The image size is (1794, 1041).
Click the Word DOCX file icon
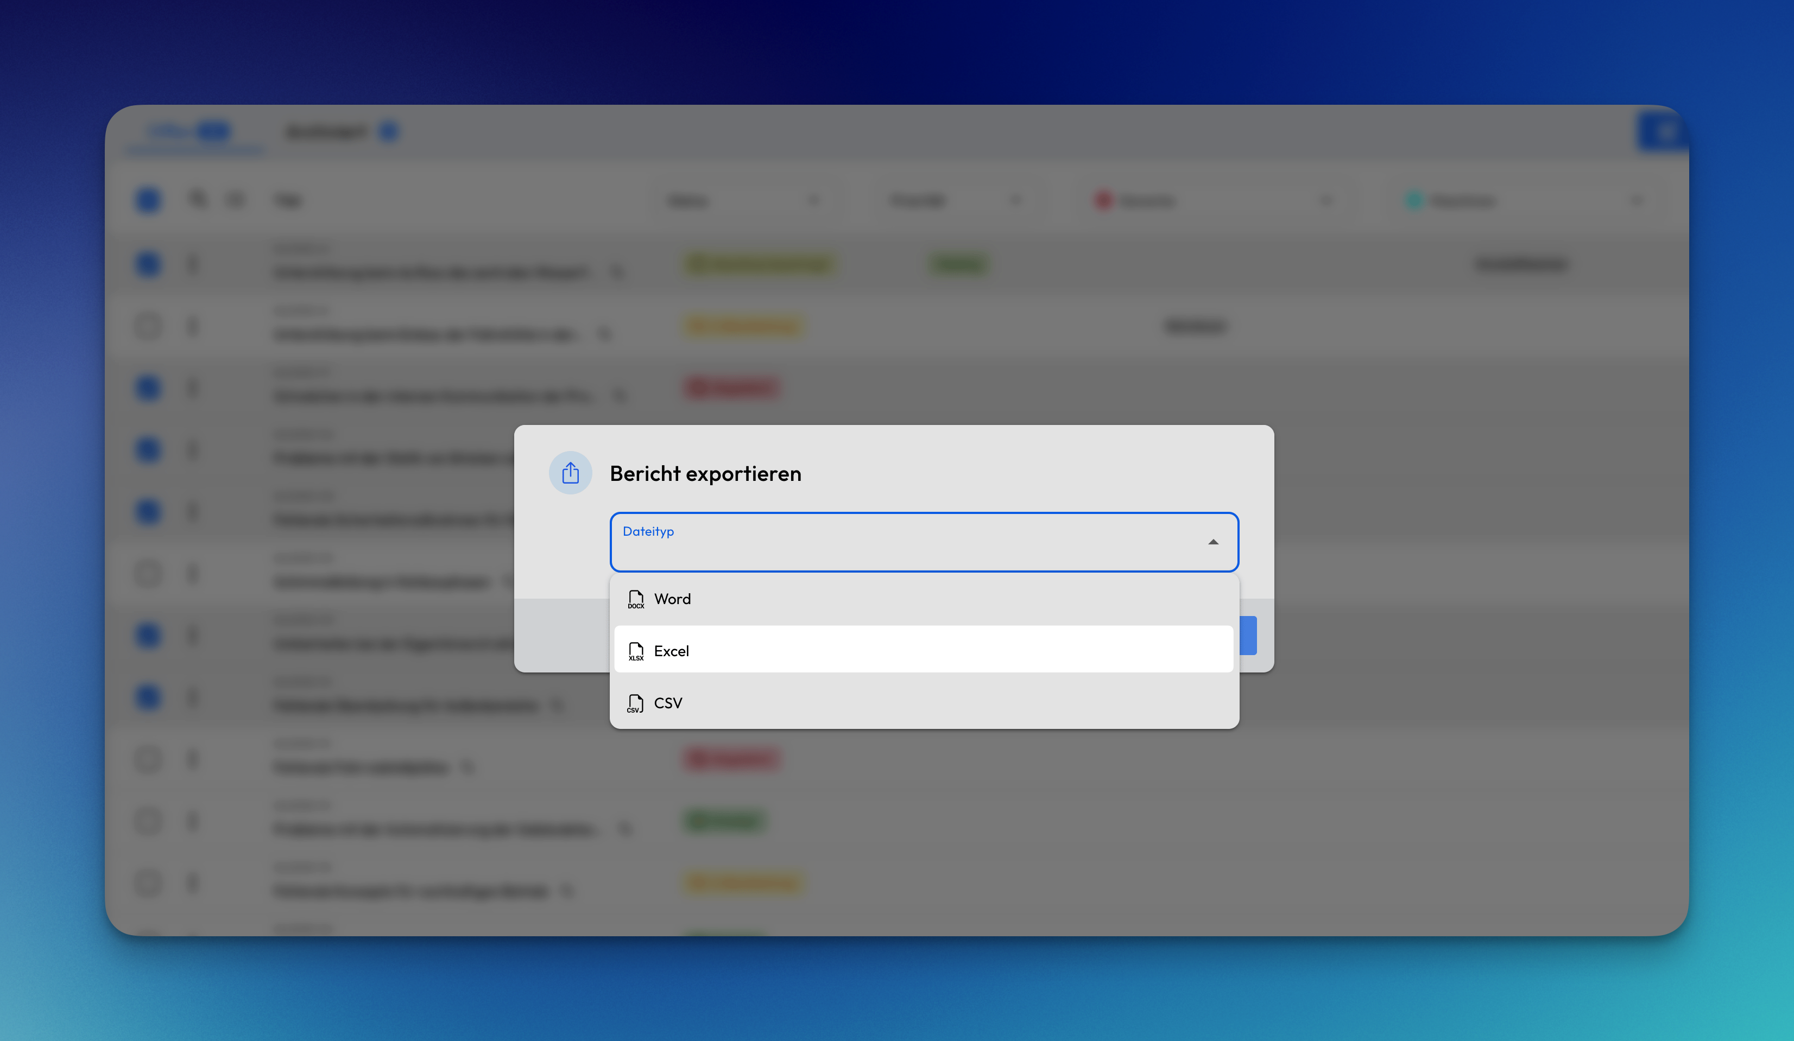[x=636, y=599]
